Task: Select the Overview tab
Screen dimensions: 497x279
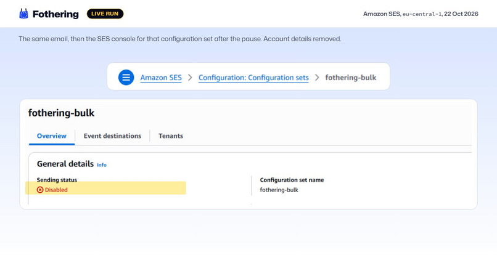Action: click(52, 136)
